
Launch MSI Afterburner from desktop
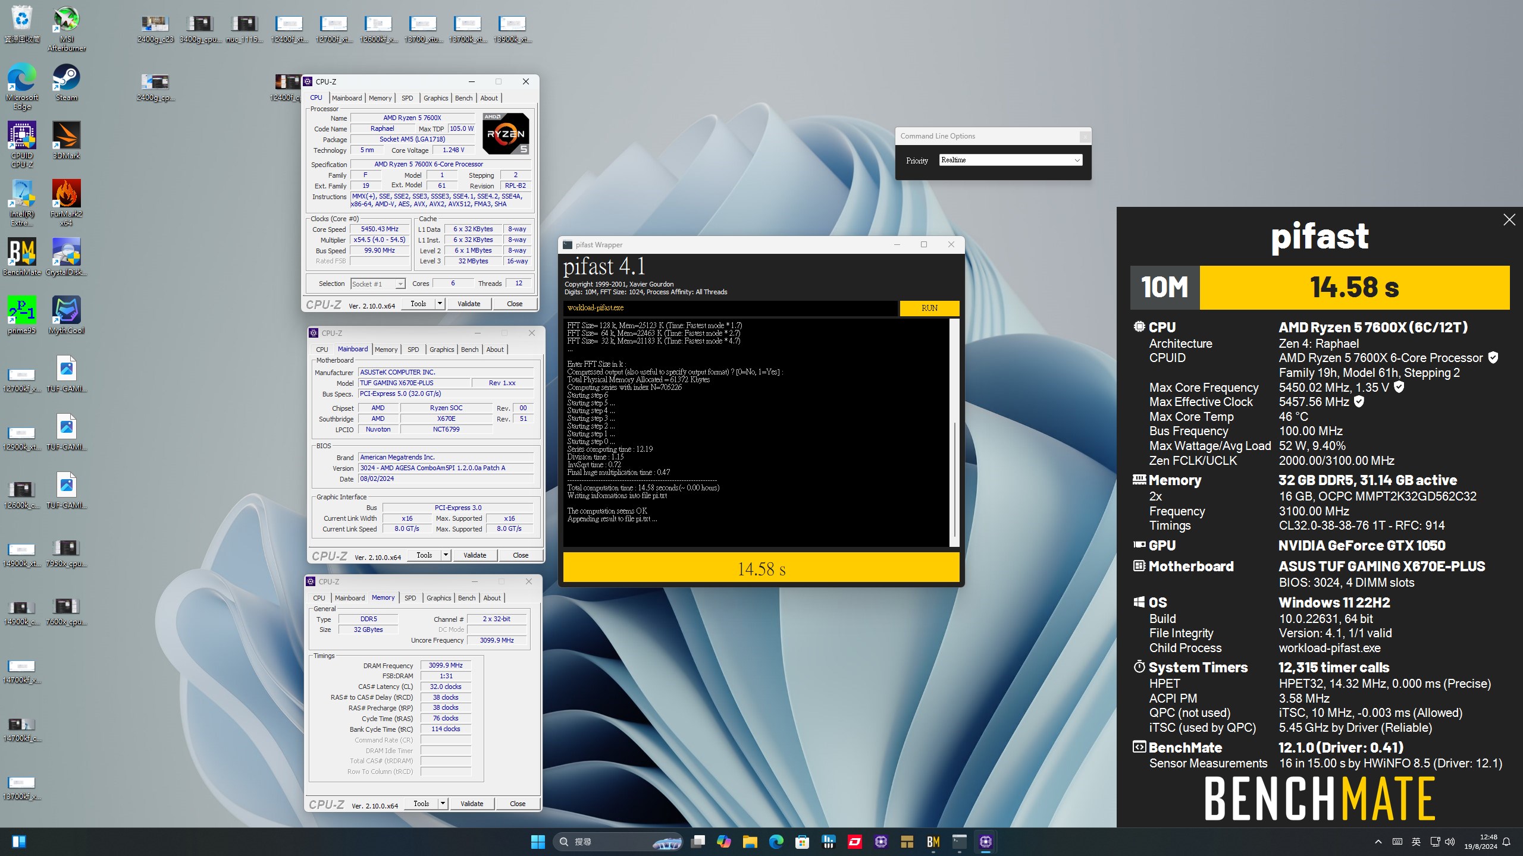[67, 29]
